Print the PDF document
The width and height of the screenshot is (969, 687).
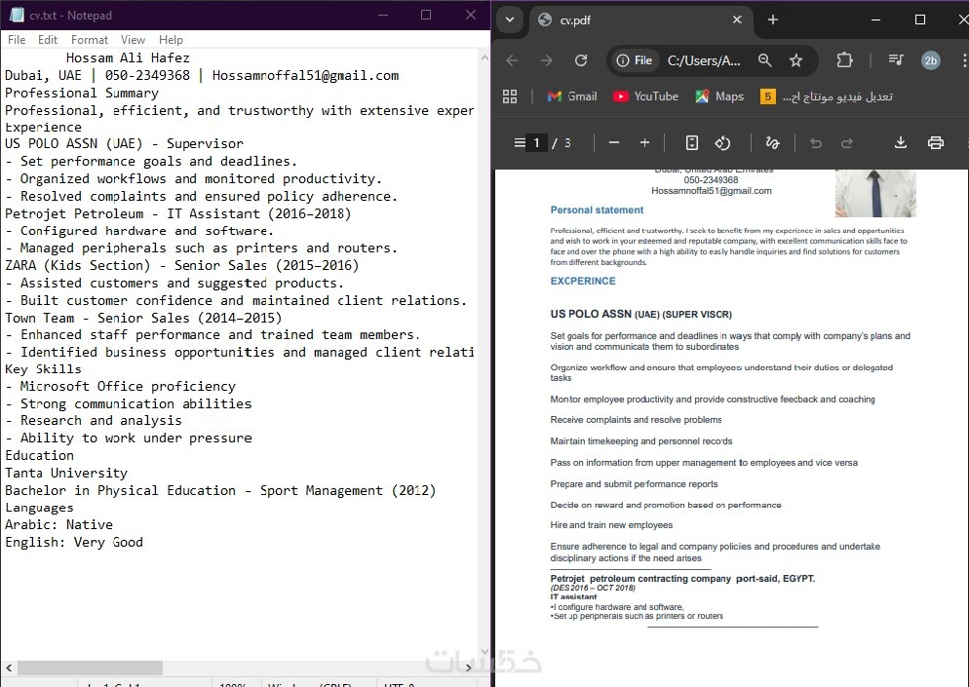coord(936,142)
